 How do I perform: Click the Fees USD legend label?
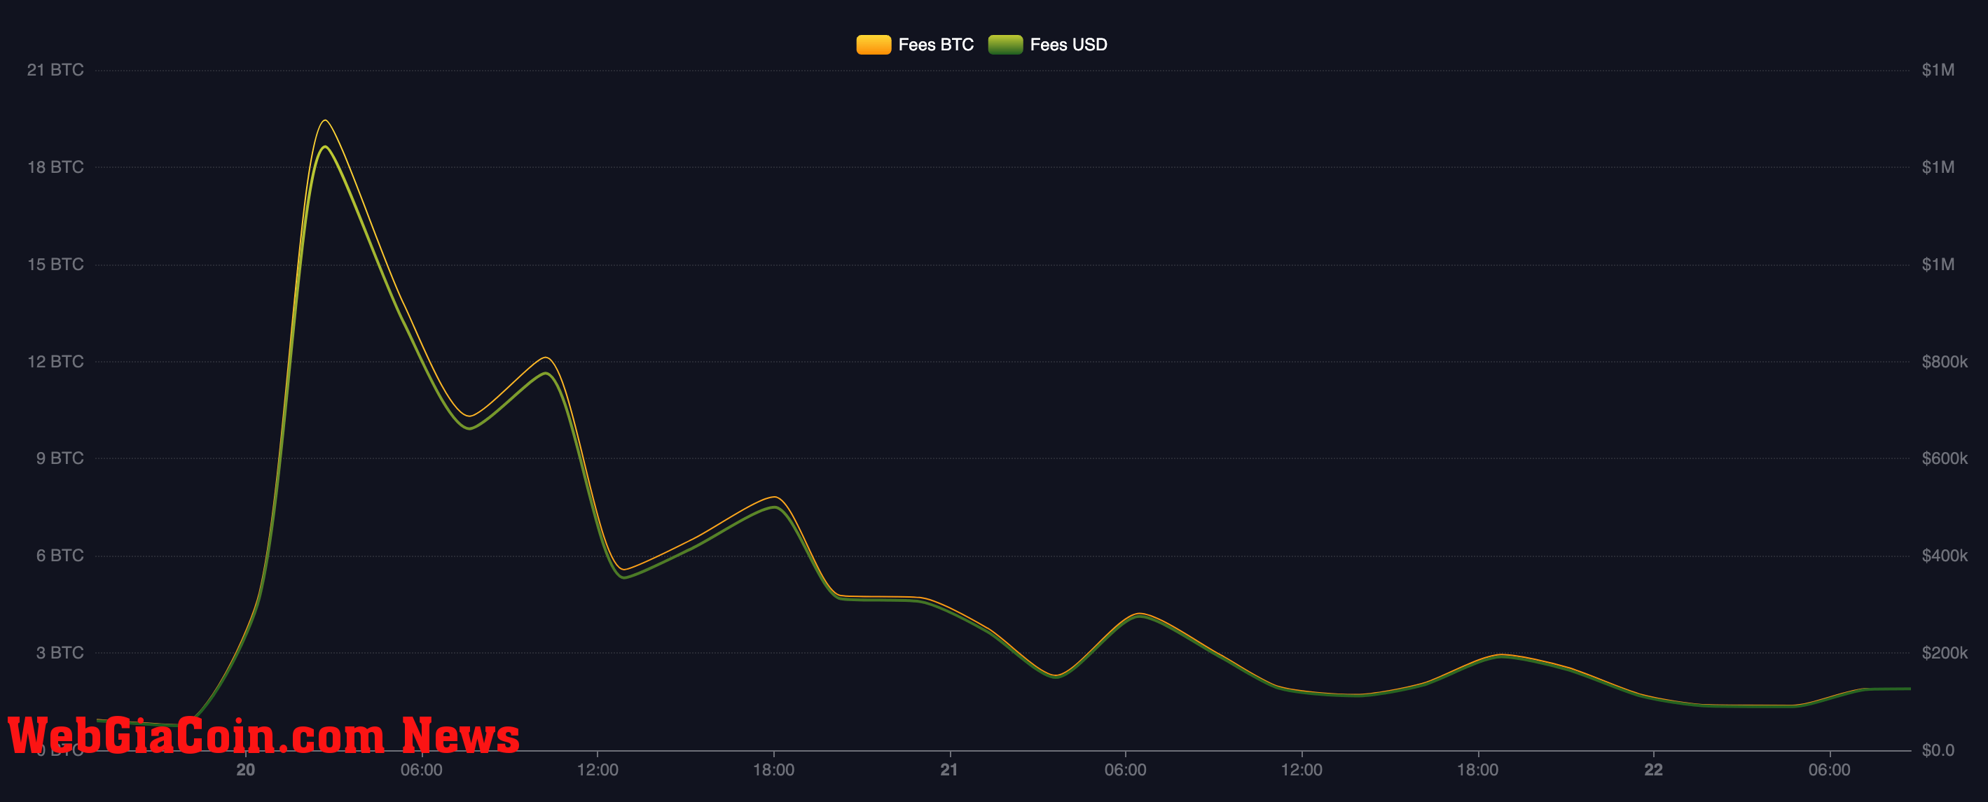coord(1069,45)
